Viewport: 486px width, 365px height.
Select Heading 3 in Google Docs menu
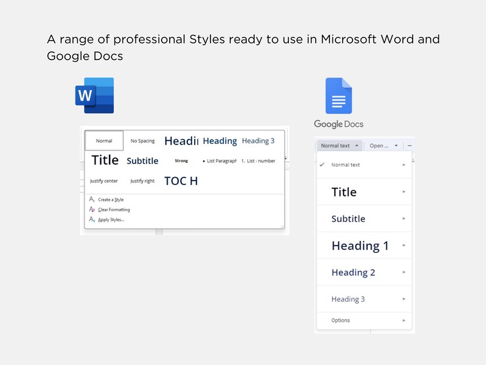click(x=364, y=299)
